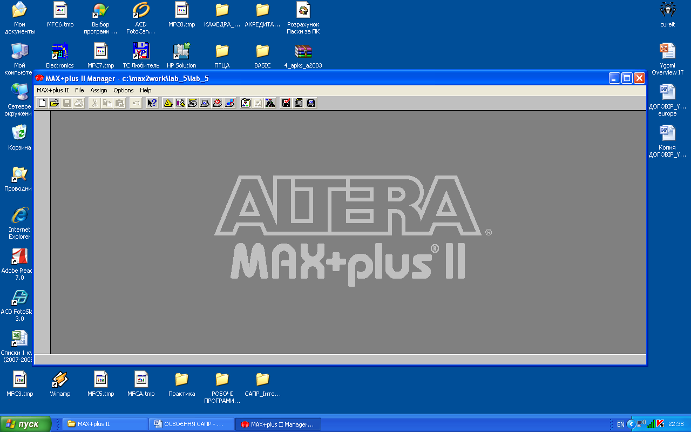This screenshot has width=691, height=432.
Task: Click the grayed Set Project to Current File icon
Action: point(258,103)
